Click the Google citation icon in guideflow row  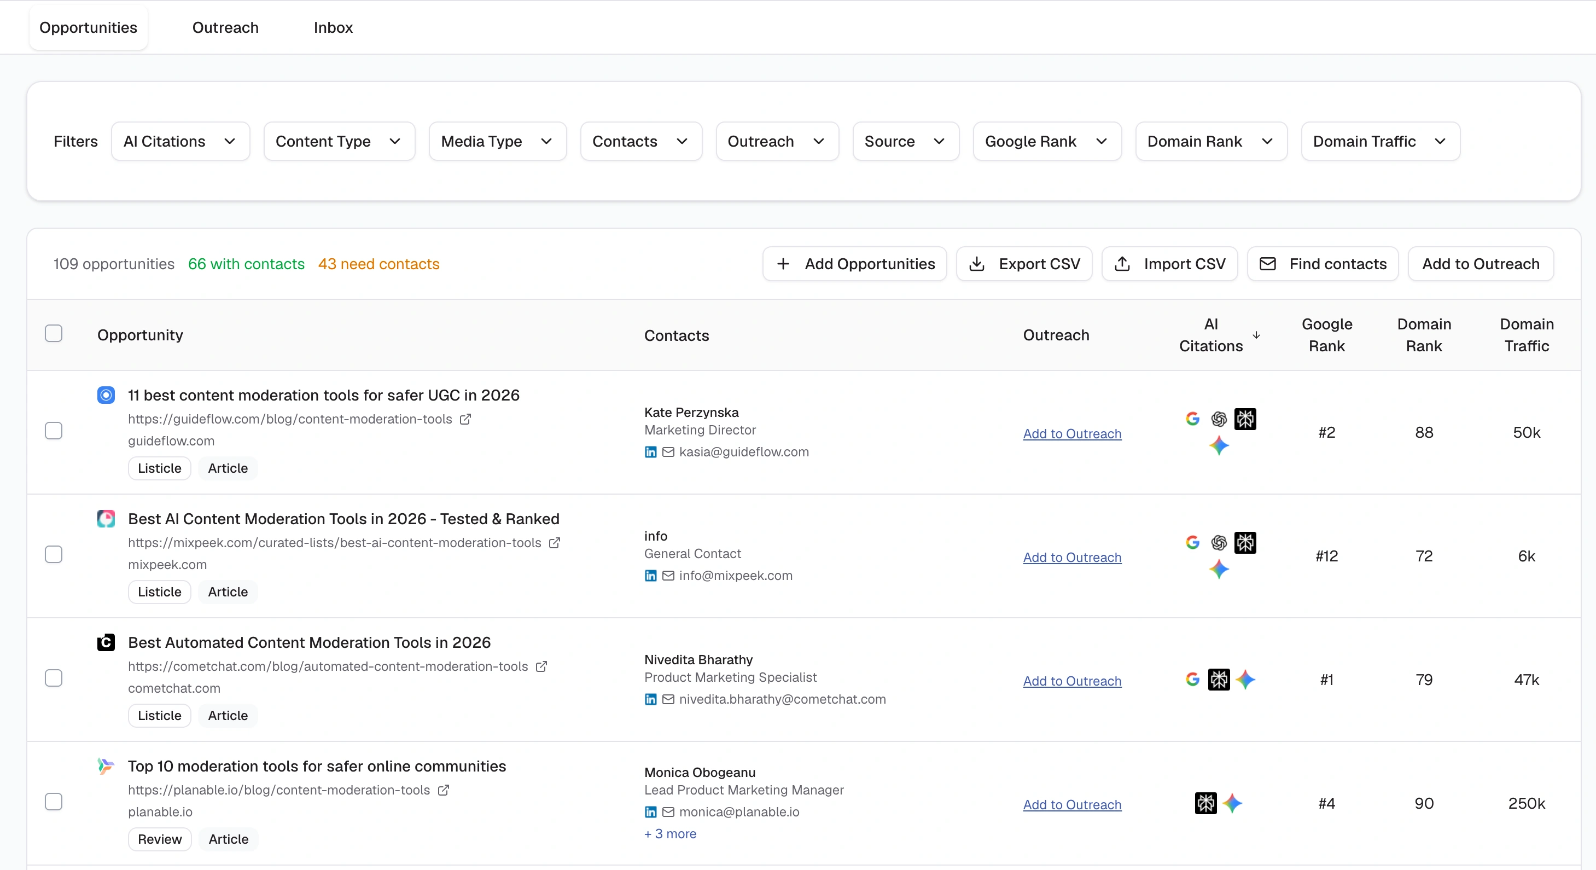point(1193,419)
